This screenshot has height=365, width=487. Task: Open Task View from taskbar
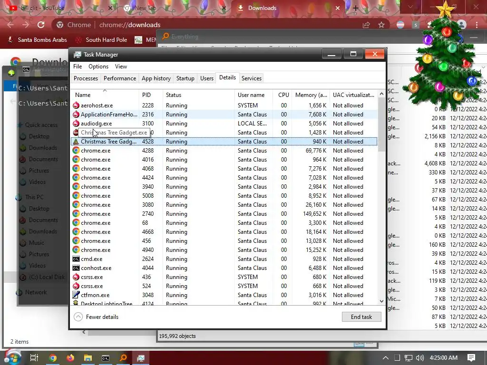point(34,358)
